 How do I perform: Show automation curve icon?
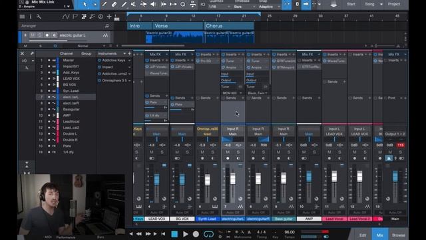point(65,17)
